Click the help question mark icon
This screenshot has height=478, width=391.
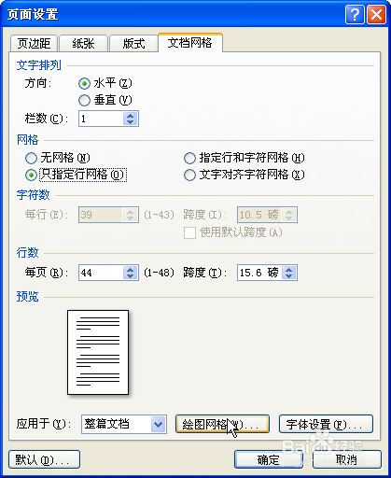tap(355, 14)
